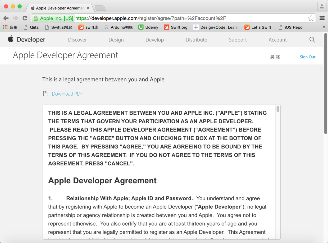Click the browser forward arrow
The height and width of the screenshot is (243, 328).
15,18
